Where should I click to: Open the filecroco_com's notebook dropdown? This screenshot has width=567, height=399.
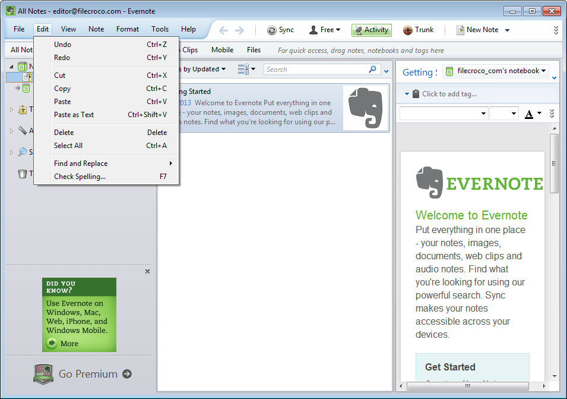[495, 71]
